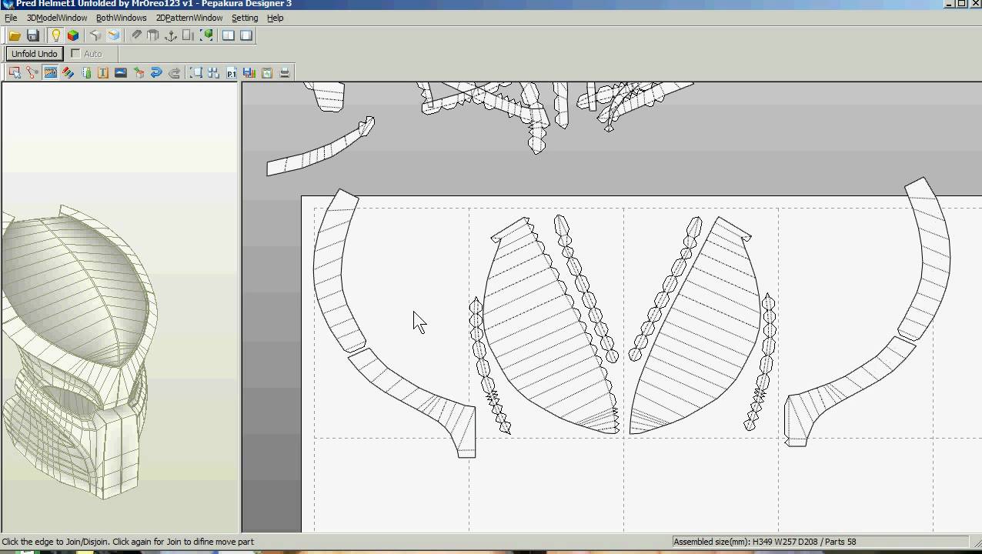Choose the Select and Move tool icon

[15, 73]
